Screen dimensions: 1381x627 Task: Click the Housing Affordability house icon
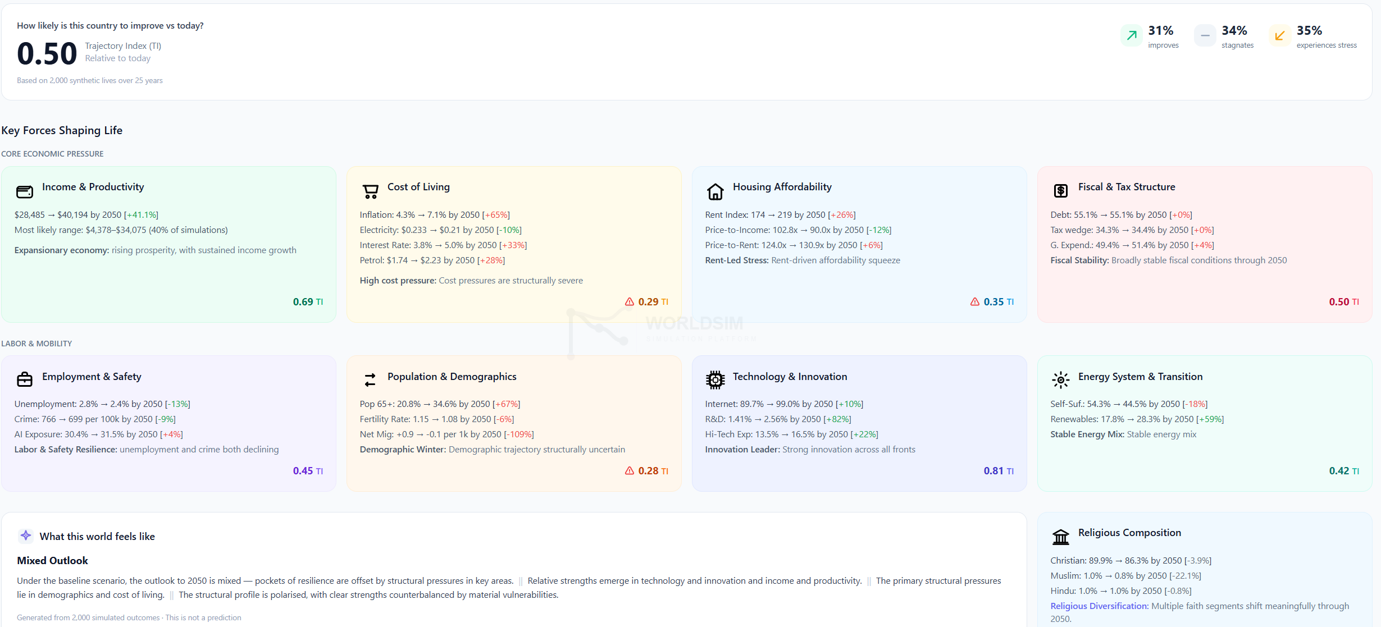point(715,192)
